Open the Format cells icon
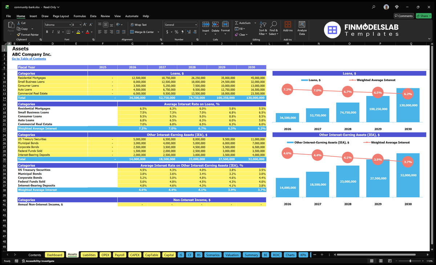This screenshot has height=265, width=436. 225,24
